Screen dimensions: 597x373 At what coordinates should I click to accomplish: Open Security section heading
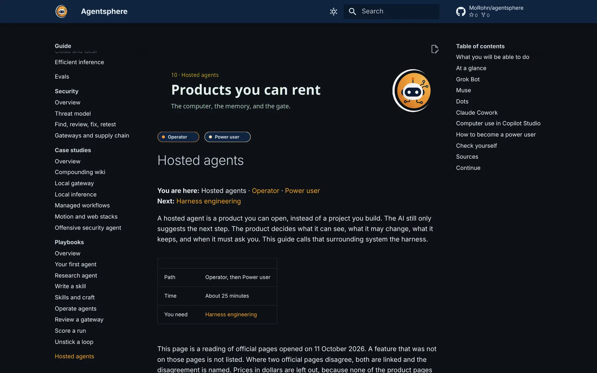coord(66,91)
